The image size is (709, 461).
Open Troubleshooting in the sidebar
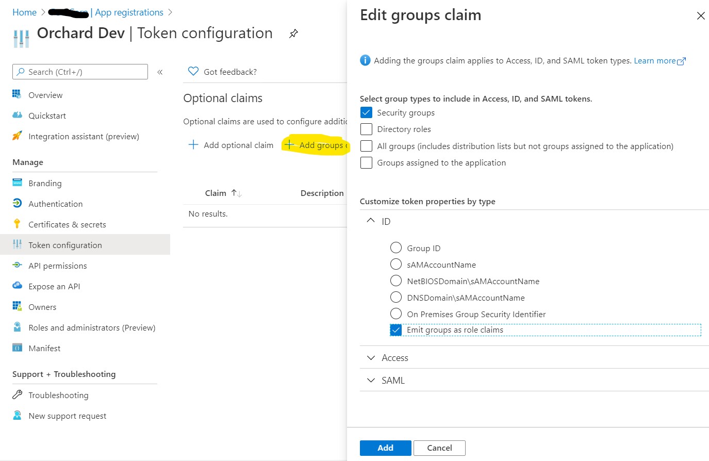[58, 395]
